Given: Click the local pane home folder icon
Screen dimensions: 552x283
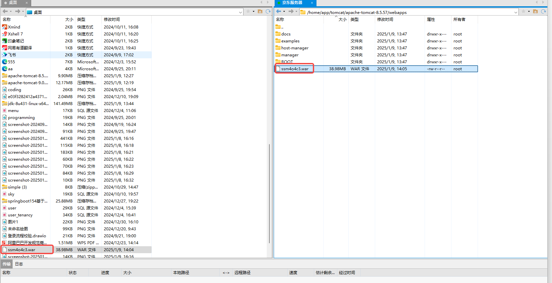Looking at the screenshot, I should [x=260, y=12].
